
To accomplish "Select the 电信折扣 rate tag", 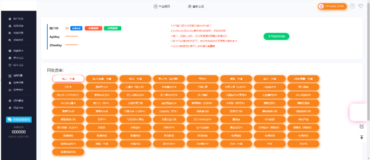I will tap(303, 136).
